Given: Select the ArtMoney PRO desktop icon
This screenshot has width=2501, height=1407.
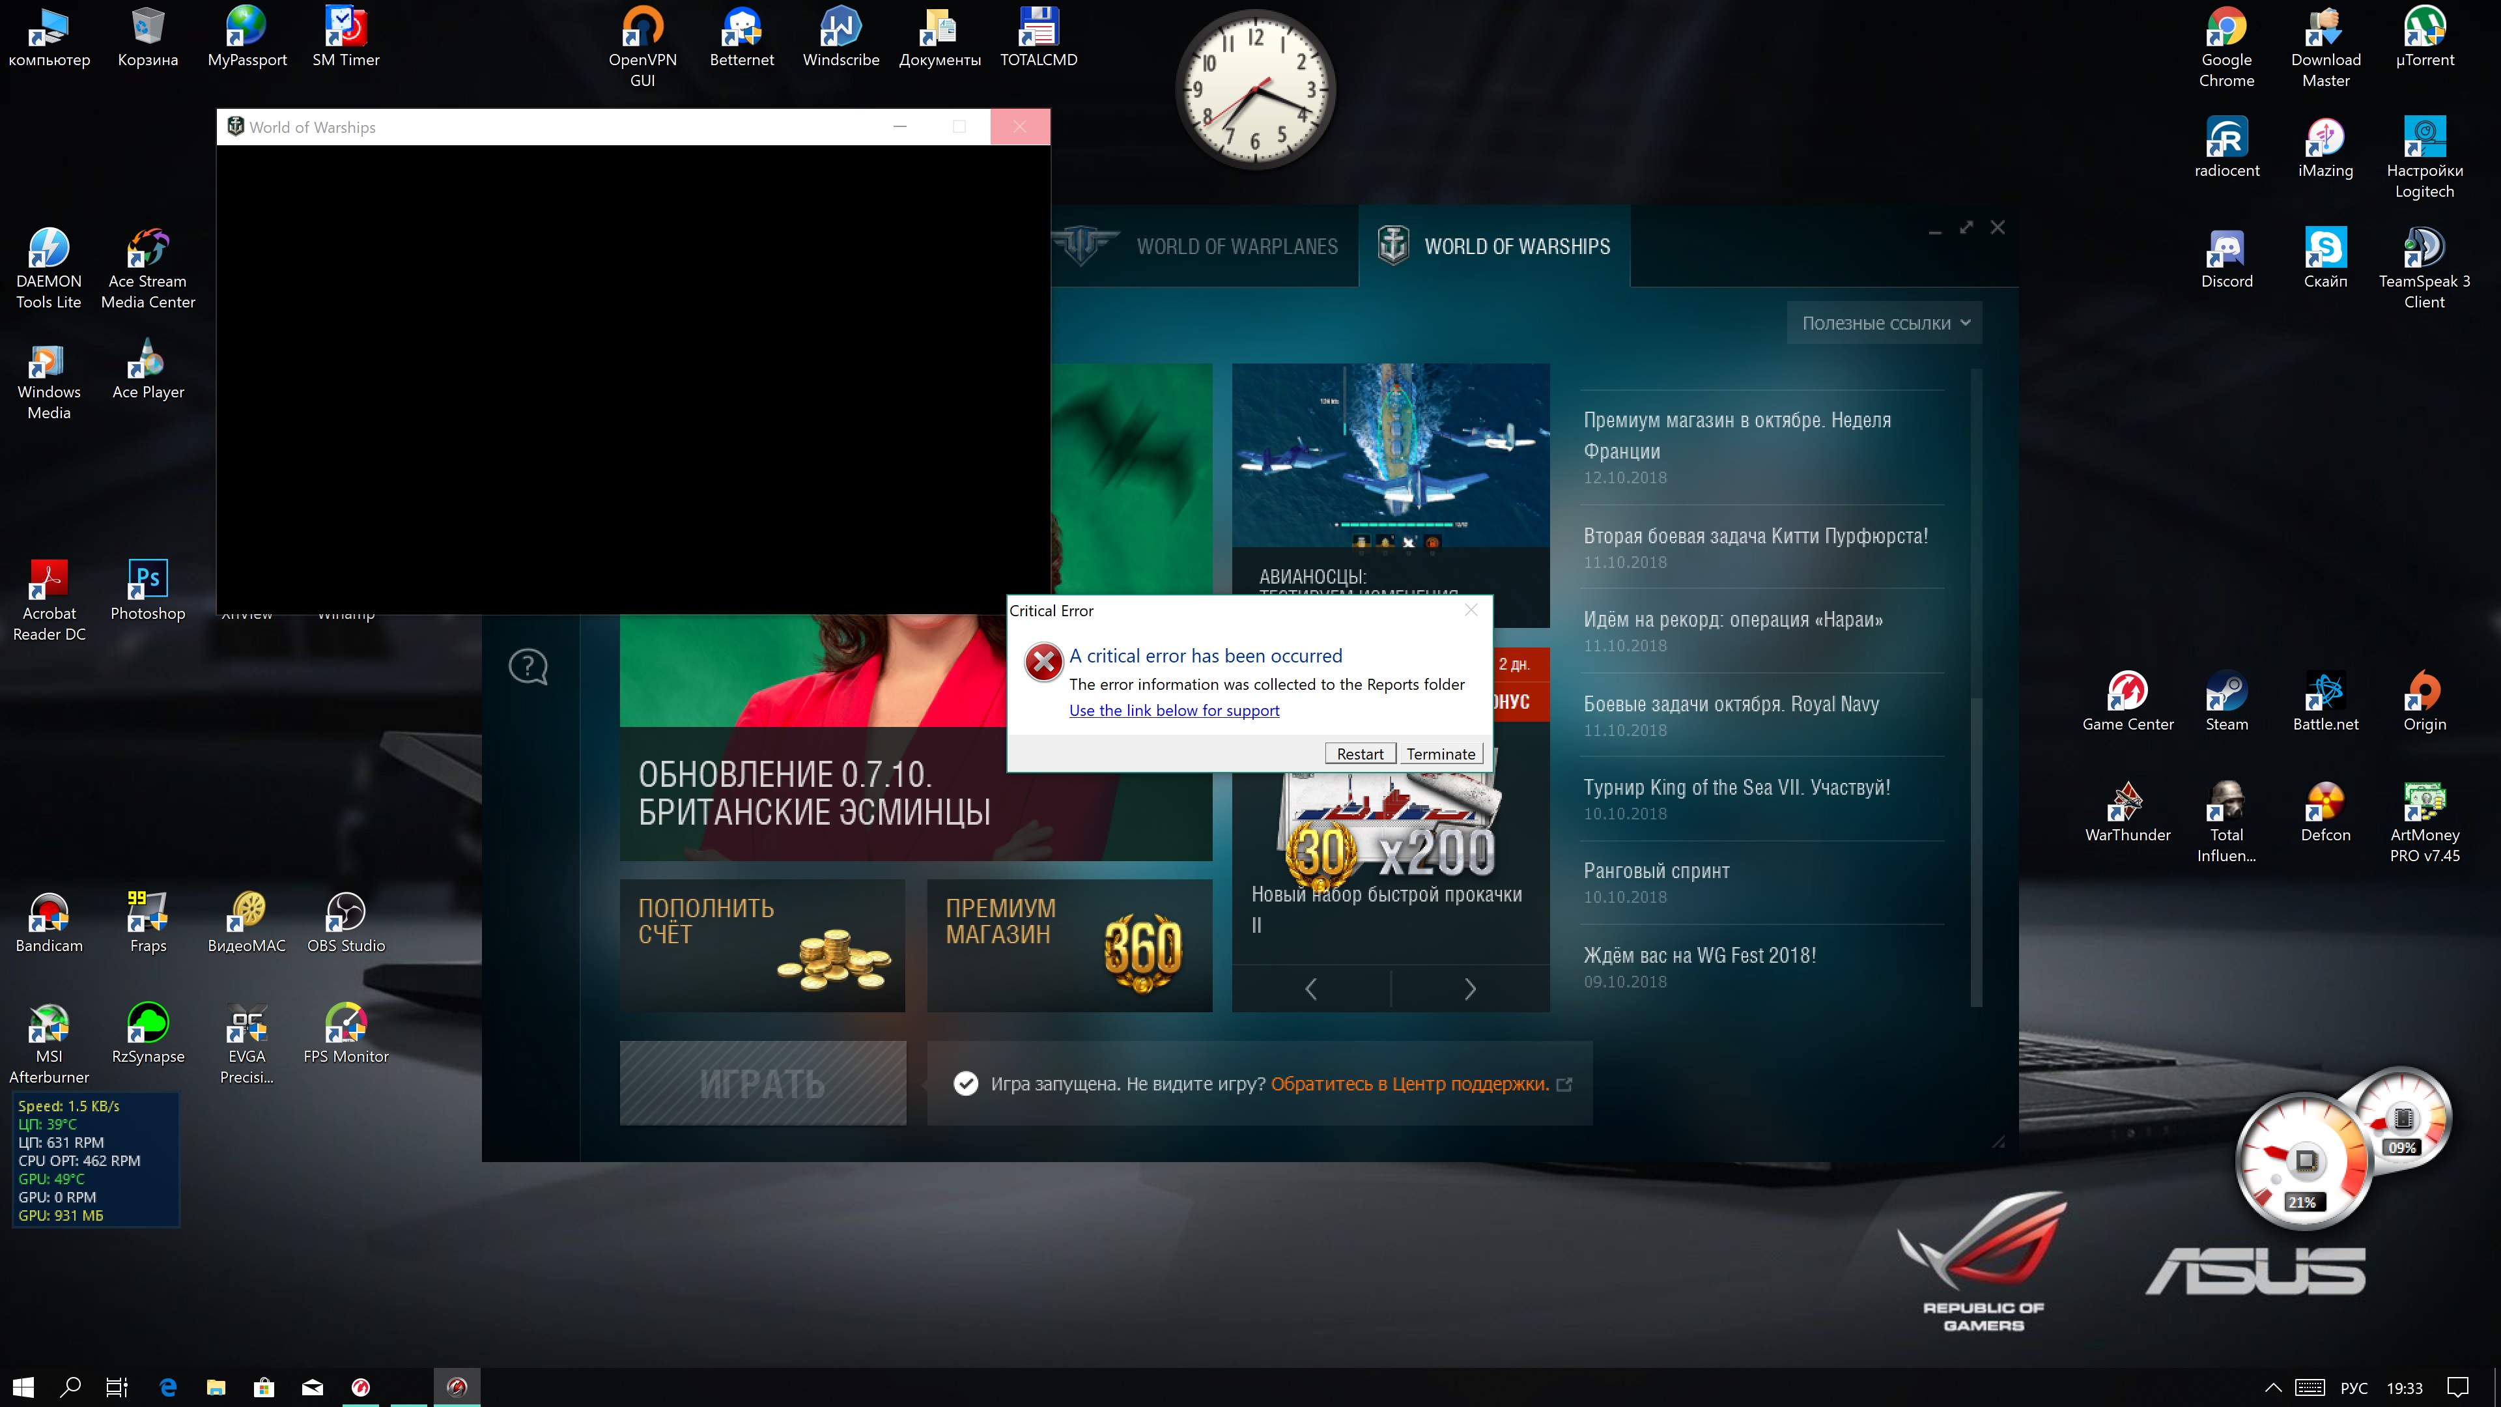Looking at the screenshot, I should (x=2424, y=823).
